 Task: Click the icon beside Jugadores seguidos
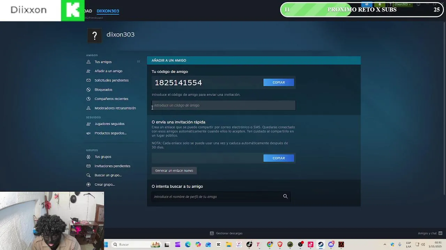coord(89,124)
